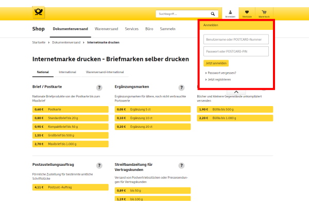Select the International tab
This screenshot has width=309, height=206.
[67, 72]
